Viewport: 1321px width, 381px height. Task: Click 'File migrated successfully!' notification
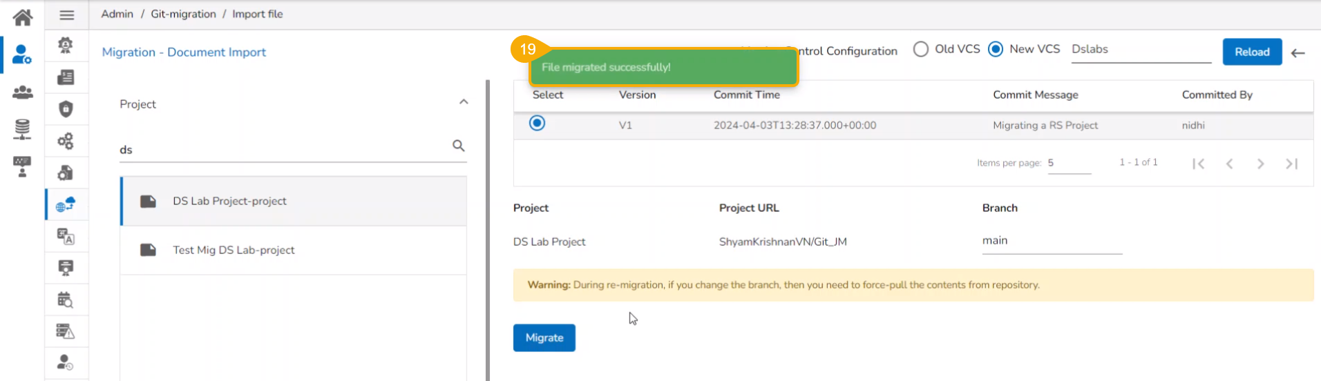(663, 67)
